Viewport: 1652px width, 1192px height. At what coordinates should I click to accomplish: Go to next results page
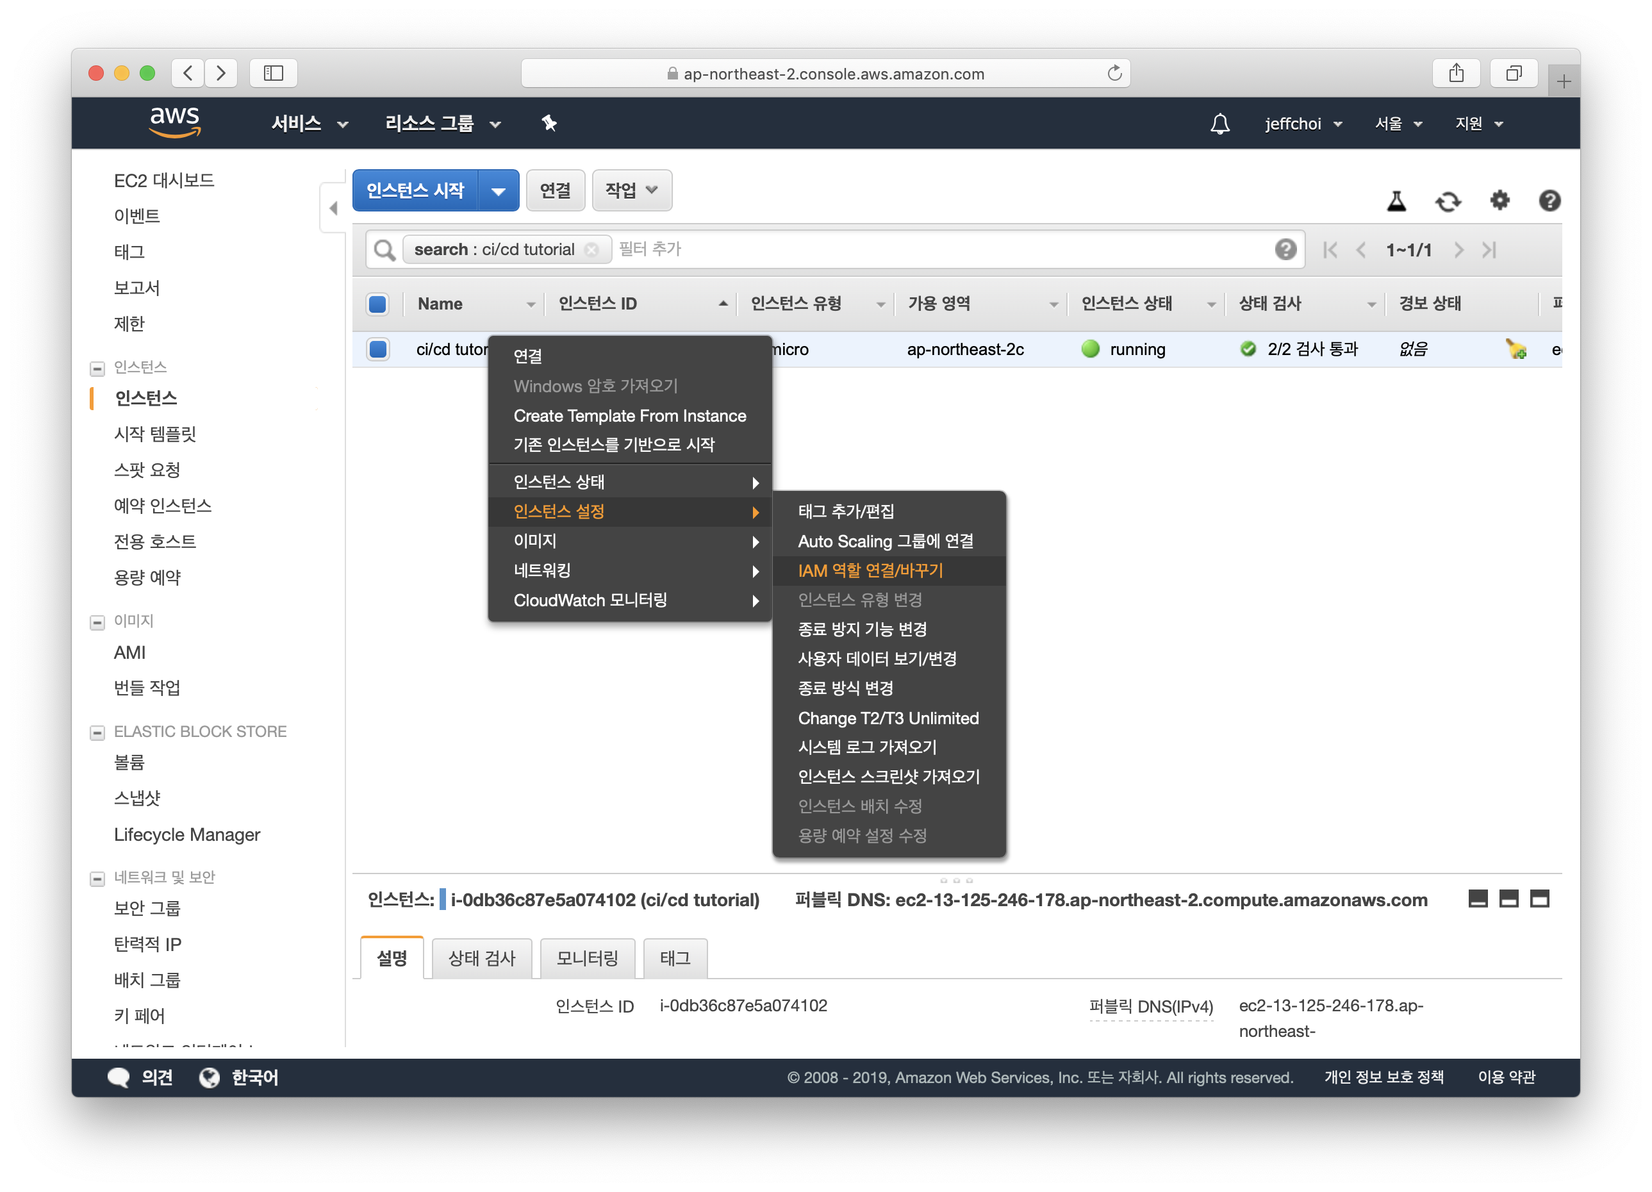point(1458,250)
